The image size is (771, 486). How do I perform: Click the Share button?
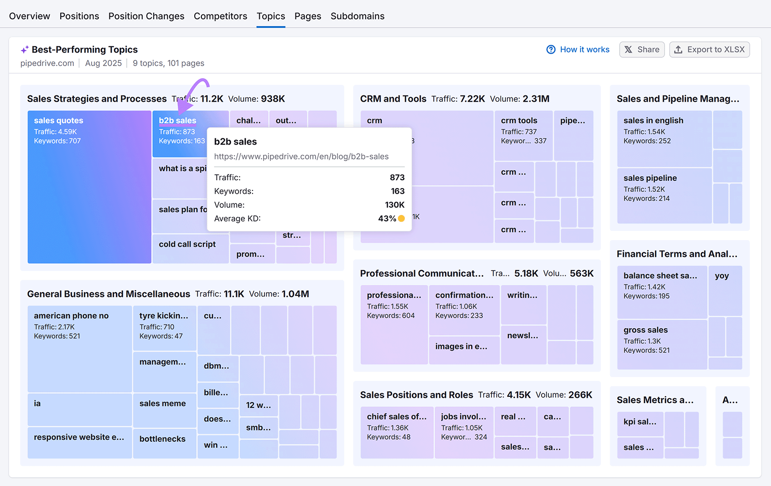coord(642,49)
